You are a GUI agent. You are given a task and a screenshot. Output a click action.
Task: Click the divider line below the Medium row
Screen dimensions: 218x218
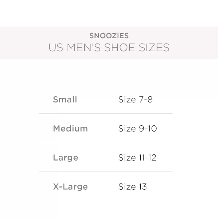click(106, 143)
